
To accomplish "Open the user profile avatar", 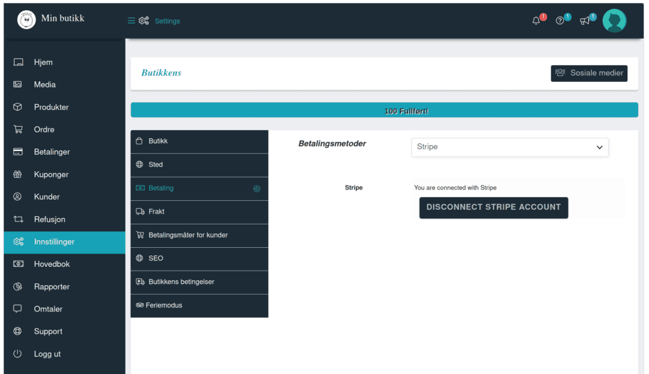I will pos(614,21).
